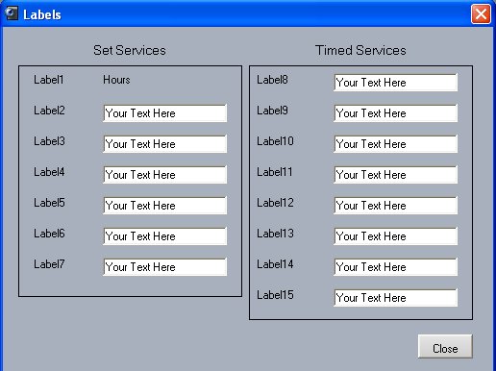Select the input box beside Label9
This screenshot has width=496, height=371.
click(x=395, y=113)
